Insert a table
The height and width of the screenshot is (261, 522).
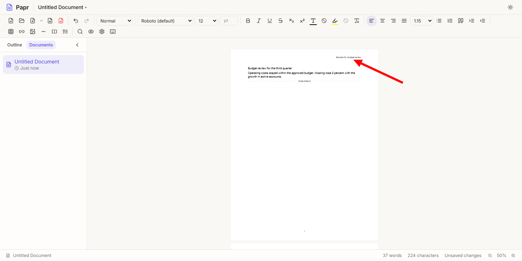(11, 32)
